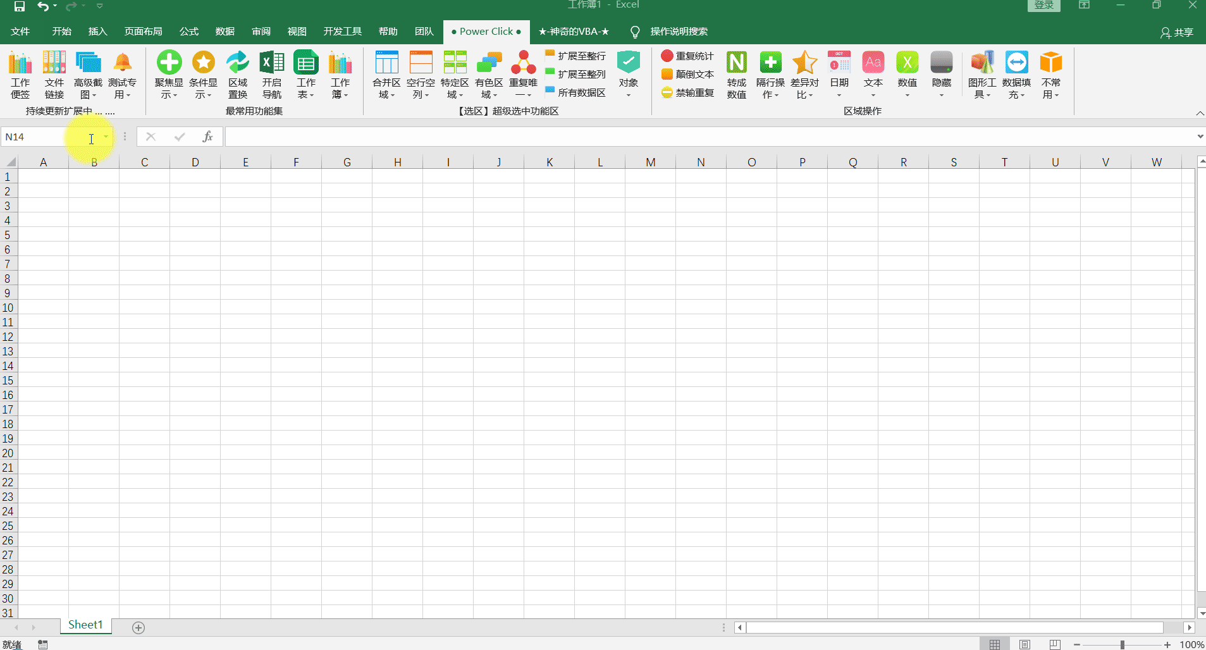Screen dimensions: 1206x650
Task: Click the 对象 shield icon
Action: (629, 75)
